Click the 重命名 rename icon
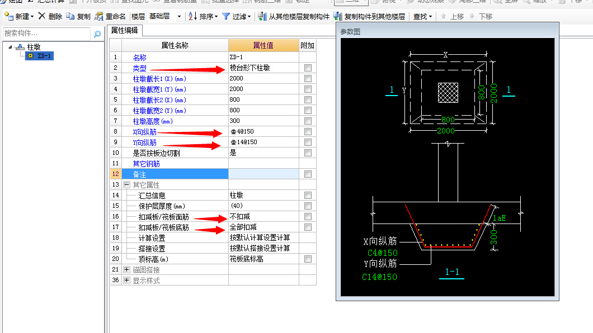593x333 pixels. point(99,16)
